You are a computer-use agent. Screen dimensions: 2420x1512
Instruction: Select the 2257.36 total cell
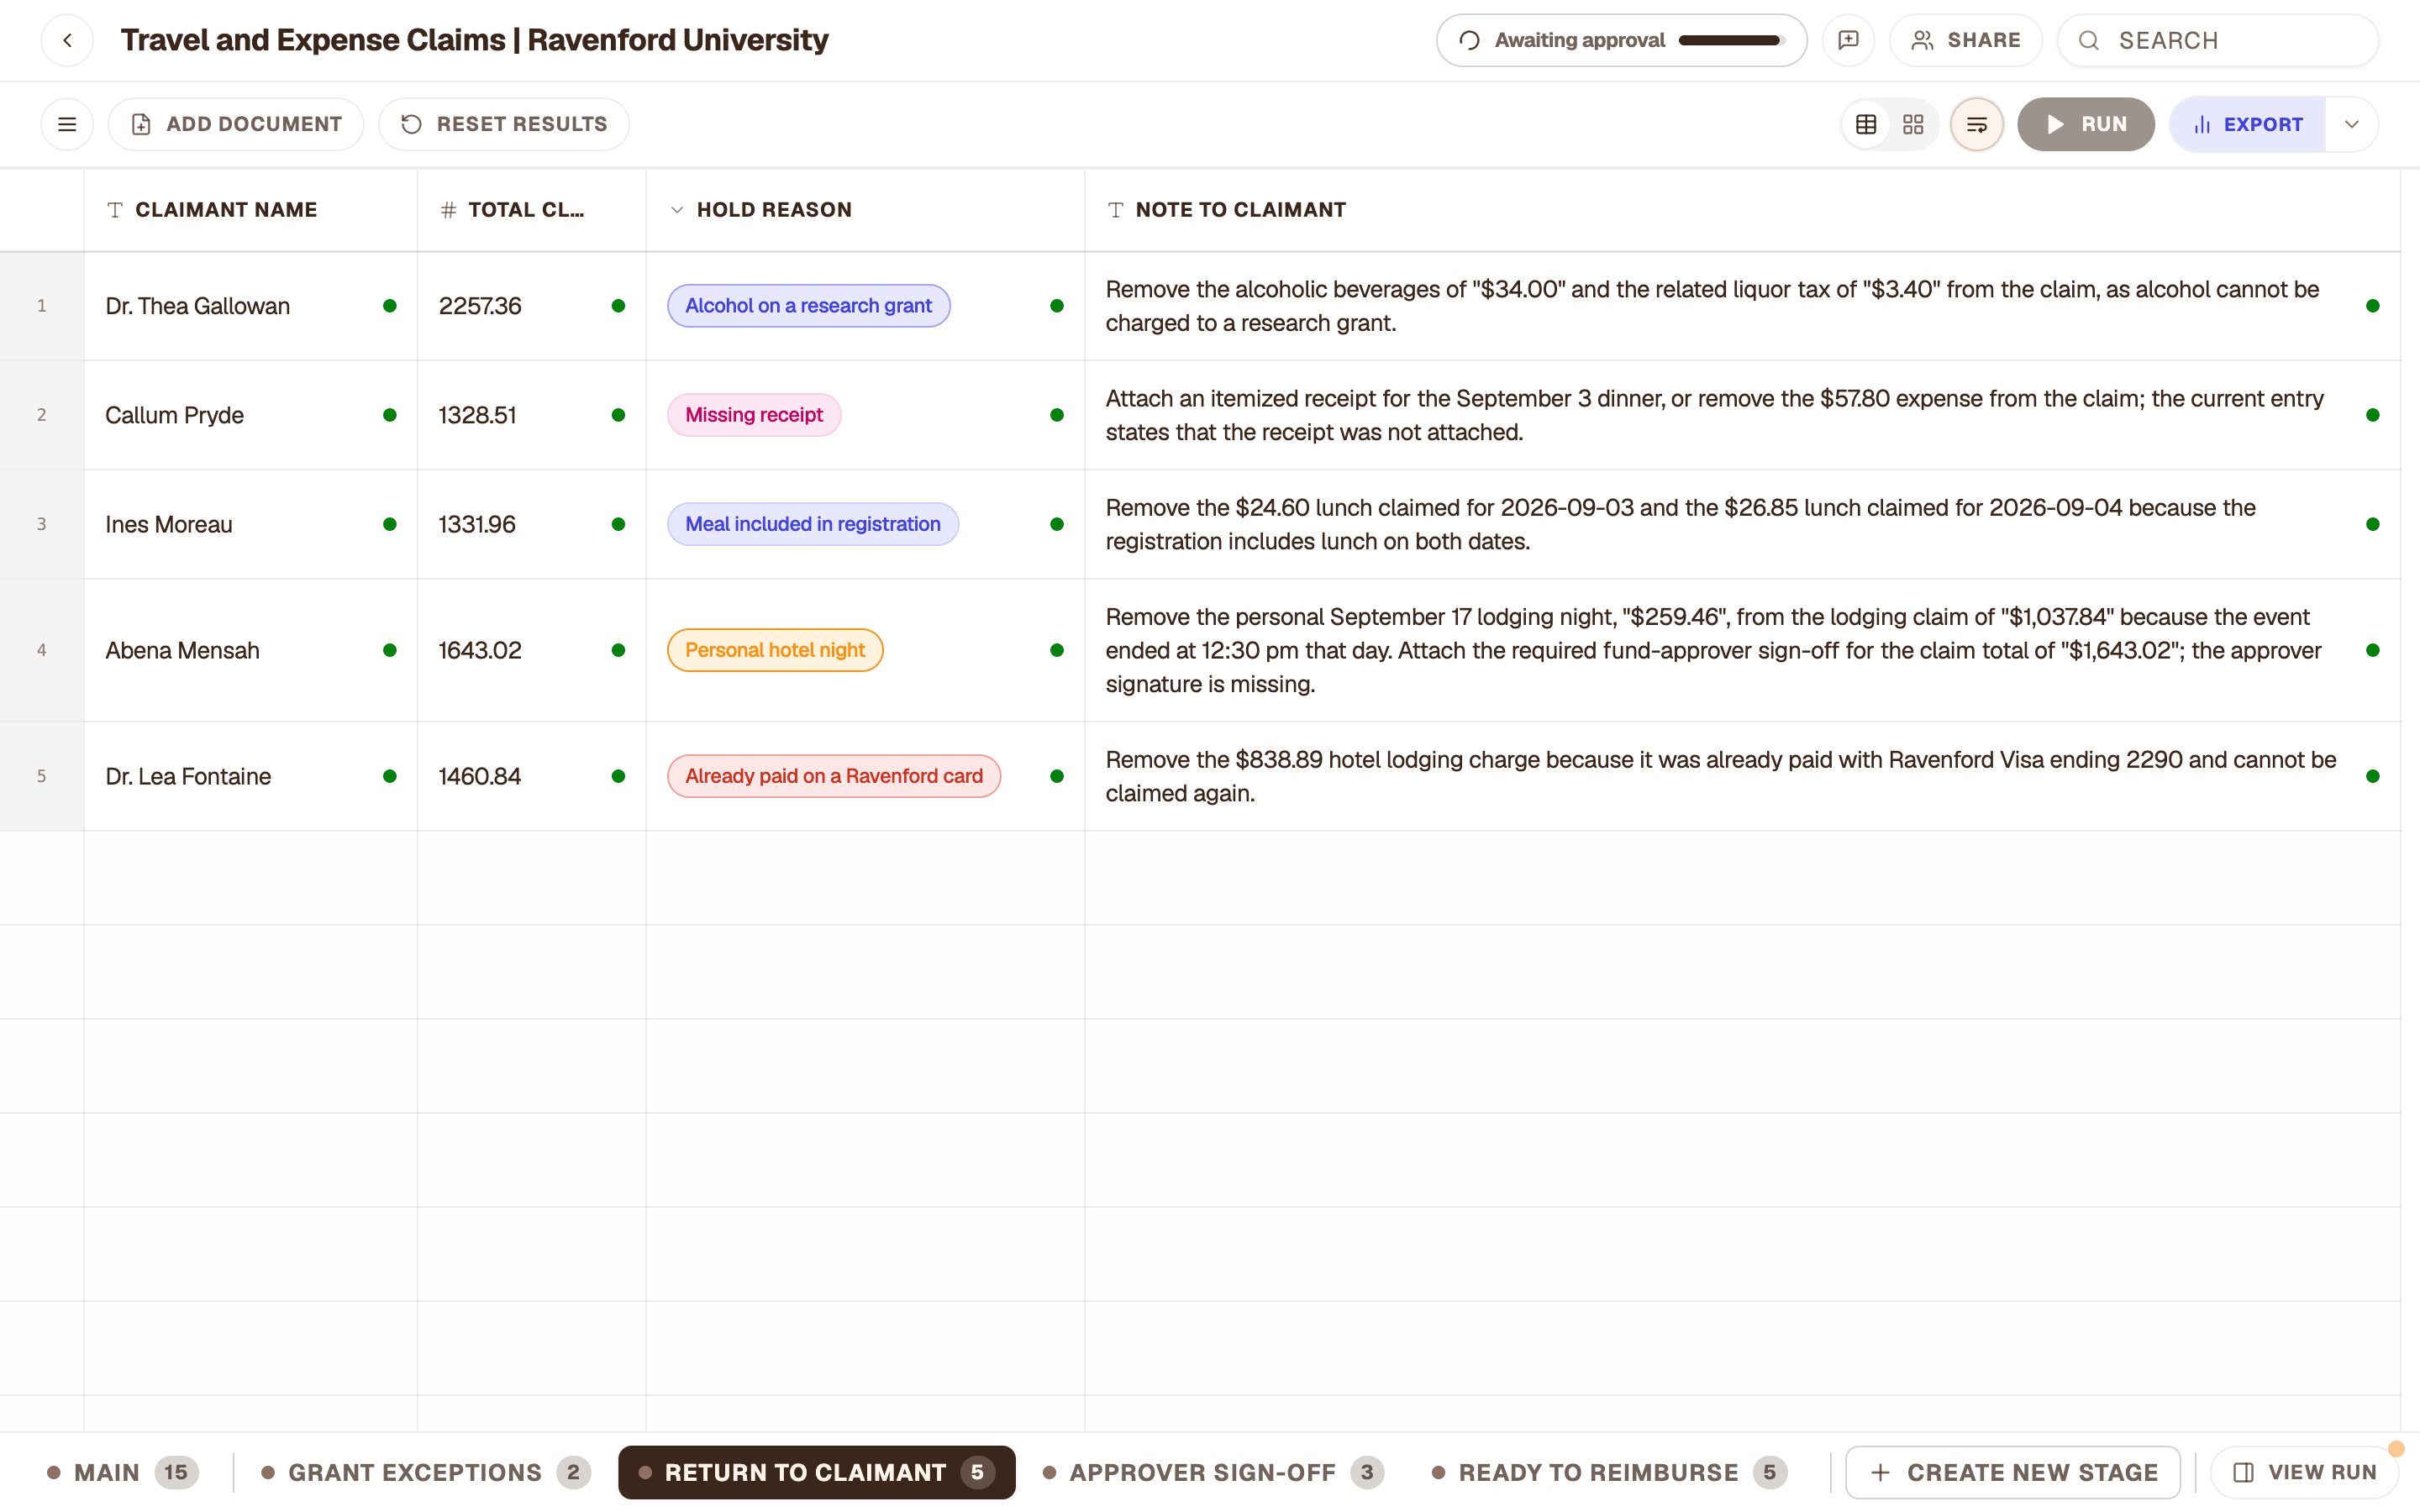pos(532,306)
